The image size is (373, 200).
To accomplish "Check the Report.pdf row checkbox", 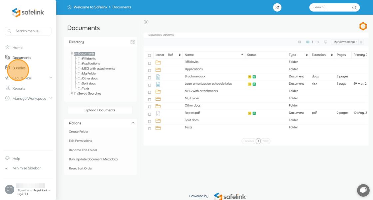I will [150, 114].
